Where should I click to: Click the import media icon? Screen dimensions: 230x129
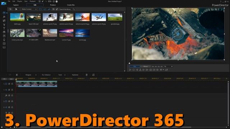pyautogui.click(x=10, y=9)
